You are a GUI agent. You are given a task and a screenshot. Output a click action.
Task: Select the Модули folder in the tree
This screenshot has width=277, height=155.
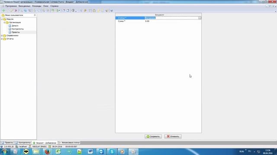10,19
